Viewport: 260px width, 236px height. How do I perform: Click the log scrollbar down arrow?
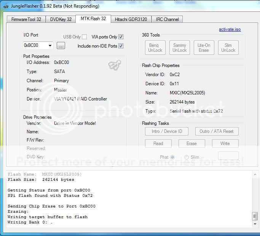255,223
